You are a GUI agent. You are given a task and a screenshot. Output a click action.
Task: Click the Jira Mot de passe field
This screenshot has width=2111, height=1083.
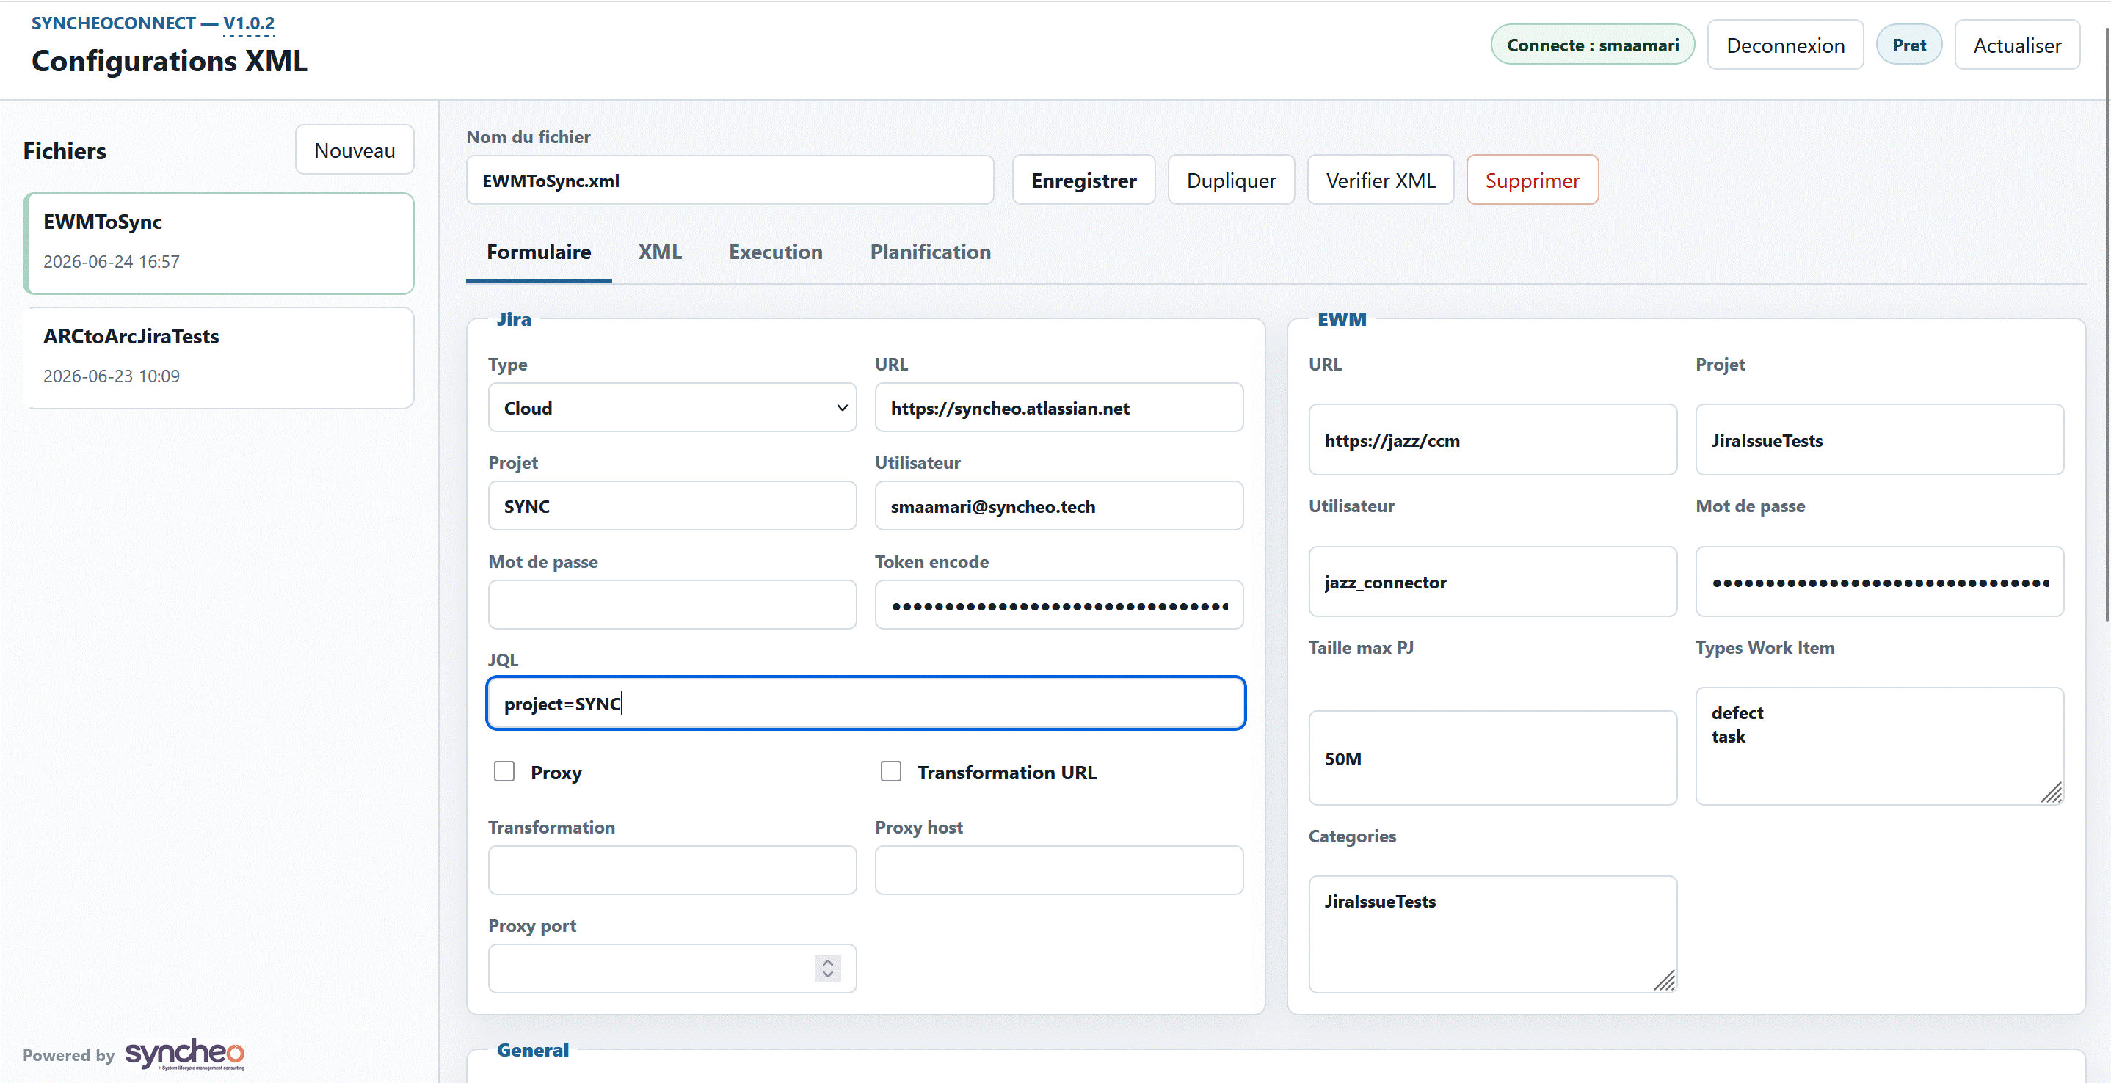point(672,605)
